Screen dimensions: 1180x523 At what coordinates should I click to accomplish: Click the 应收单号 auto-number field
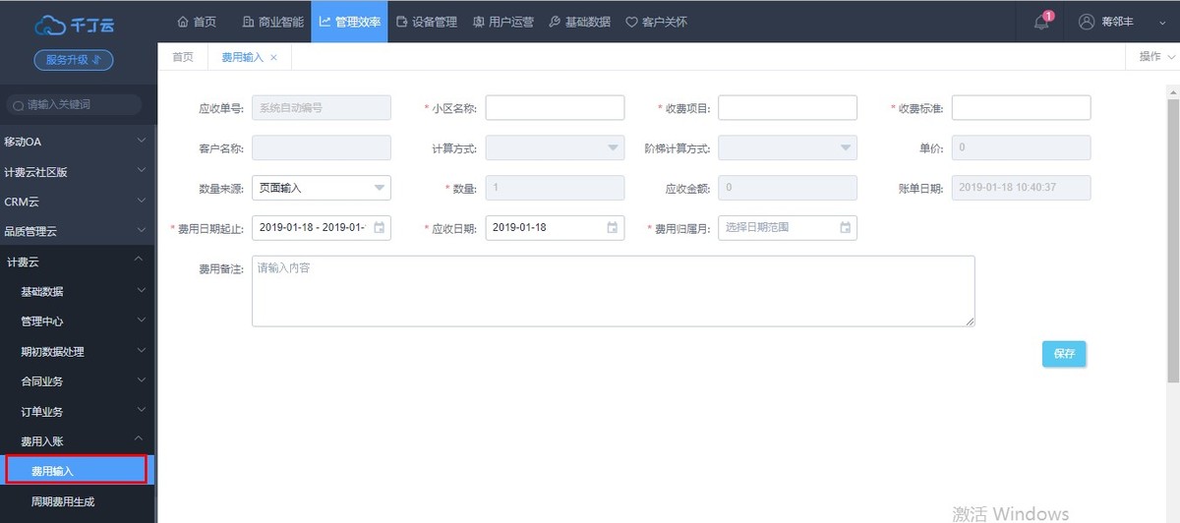click(322, 107)
